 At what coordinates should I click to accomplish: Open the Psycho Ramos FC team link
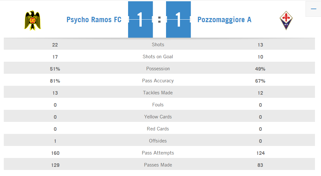(94, 20)
